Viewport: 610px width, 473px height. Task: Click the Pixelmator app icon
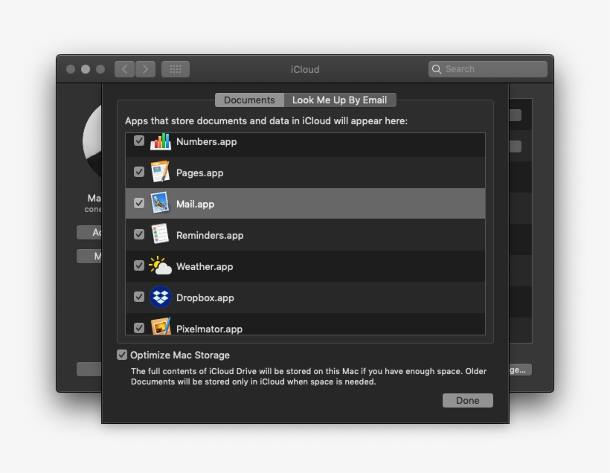click(x=161, y=327)
